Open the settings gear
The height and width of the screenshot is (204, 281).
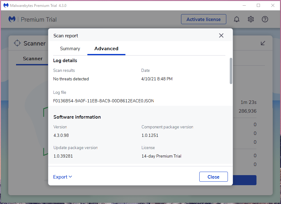251,19
